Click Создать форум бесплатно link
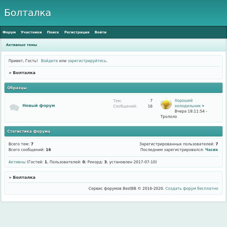Viewport: 227px width, 227px height. (192, 189)
